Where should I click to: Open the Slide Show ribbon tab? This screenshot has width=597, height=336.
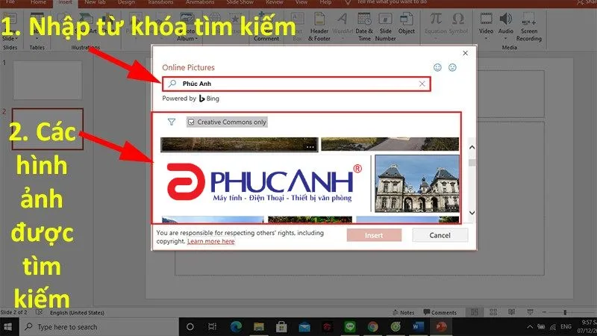coord(240,2)
